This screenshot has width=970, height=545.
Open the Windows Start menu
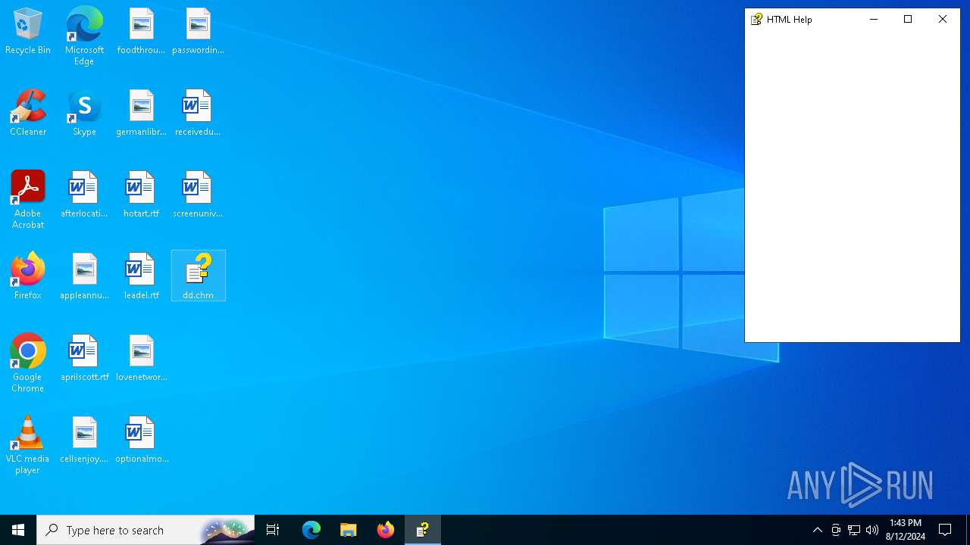(x=18, y=530)
